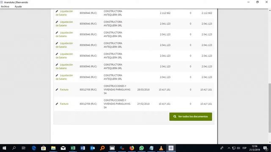
Task: Select 80060946 (RUC) in the 2.112.562 row
Action: point(88,13)
